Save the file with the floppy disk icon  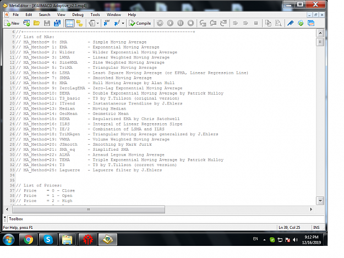coord(47,23)
